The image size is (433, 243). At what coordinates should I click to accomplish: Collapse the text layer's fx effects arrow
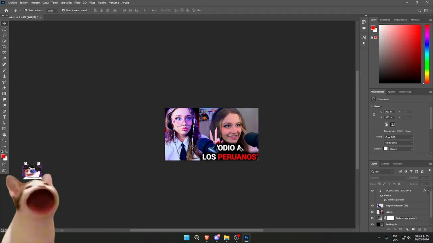(428, 191)
